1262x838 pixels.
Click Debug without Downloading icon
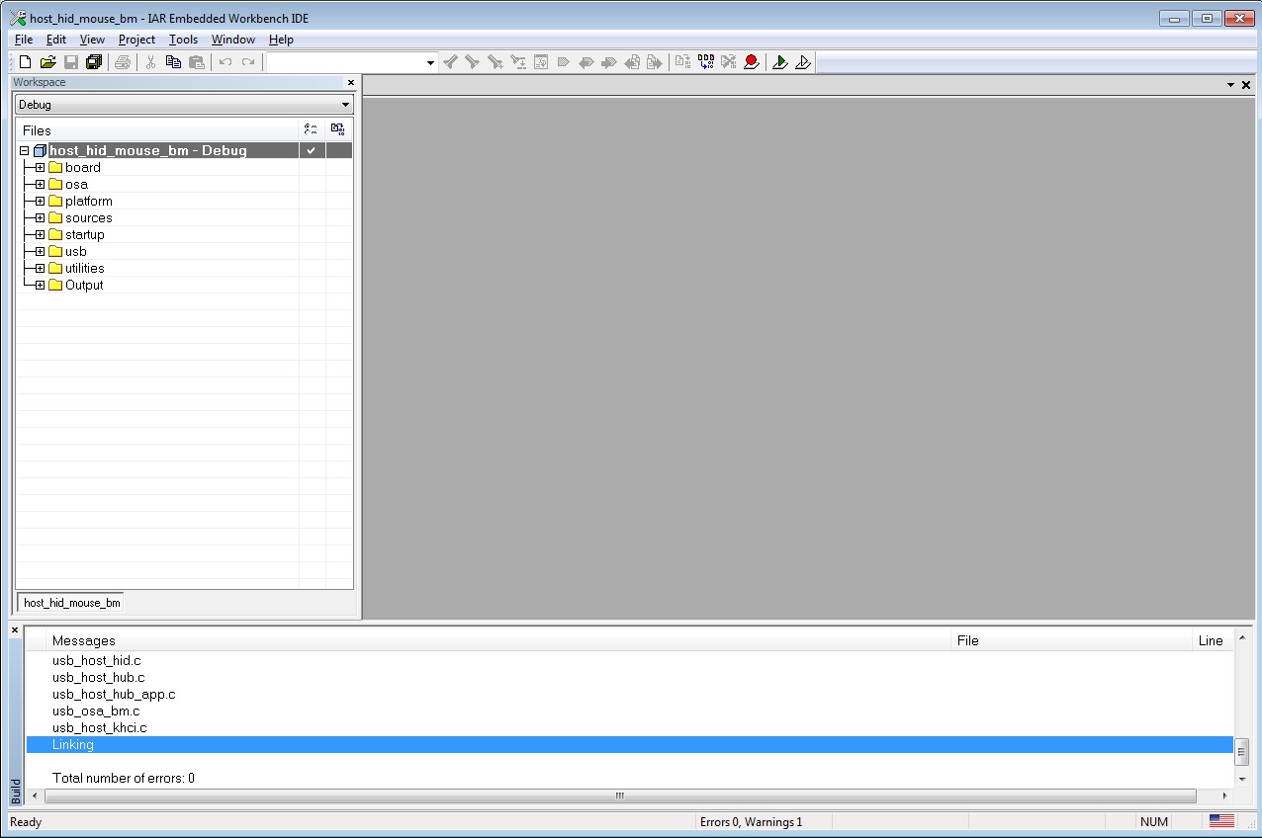click(803, 62)
